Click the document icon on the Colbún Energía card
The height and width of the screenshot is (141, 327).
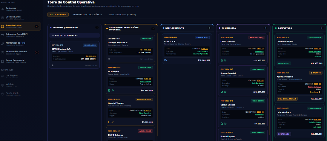(222, 123)
